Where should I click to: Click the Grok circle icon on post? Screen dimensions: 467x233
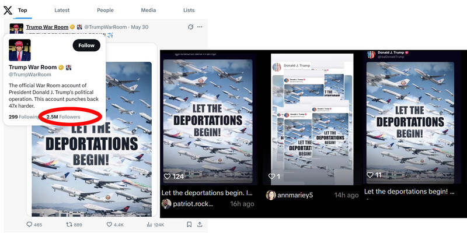tap(191, 27)
